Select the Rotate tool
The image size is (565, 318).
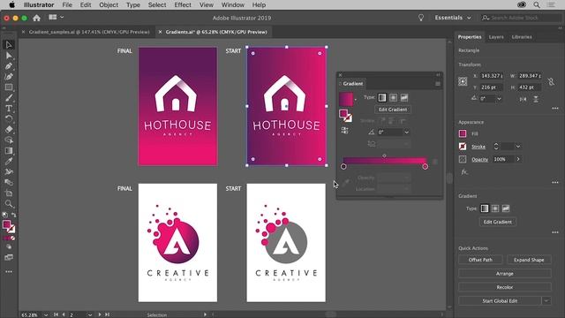(x=9, y=119)
